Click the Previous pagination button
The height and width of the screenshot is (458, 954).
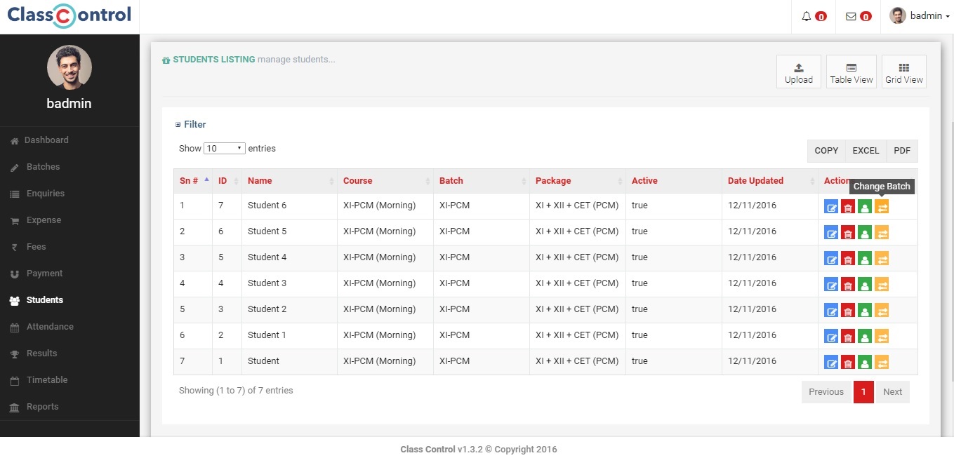[826, 392]
